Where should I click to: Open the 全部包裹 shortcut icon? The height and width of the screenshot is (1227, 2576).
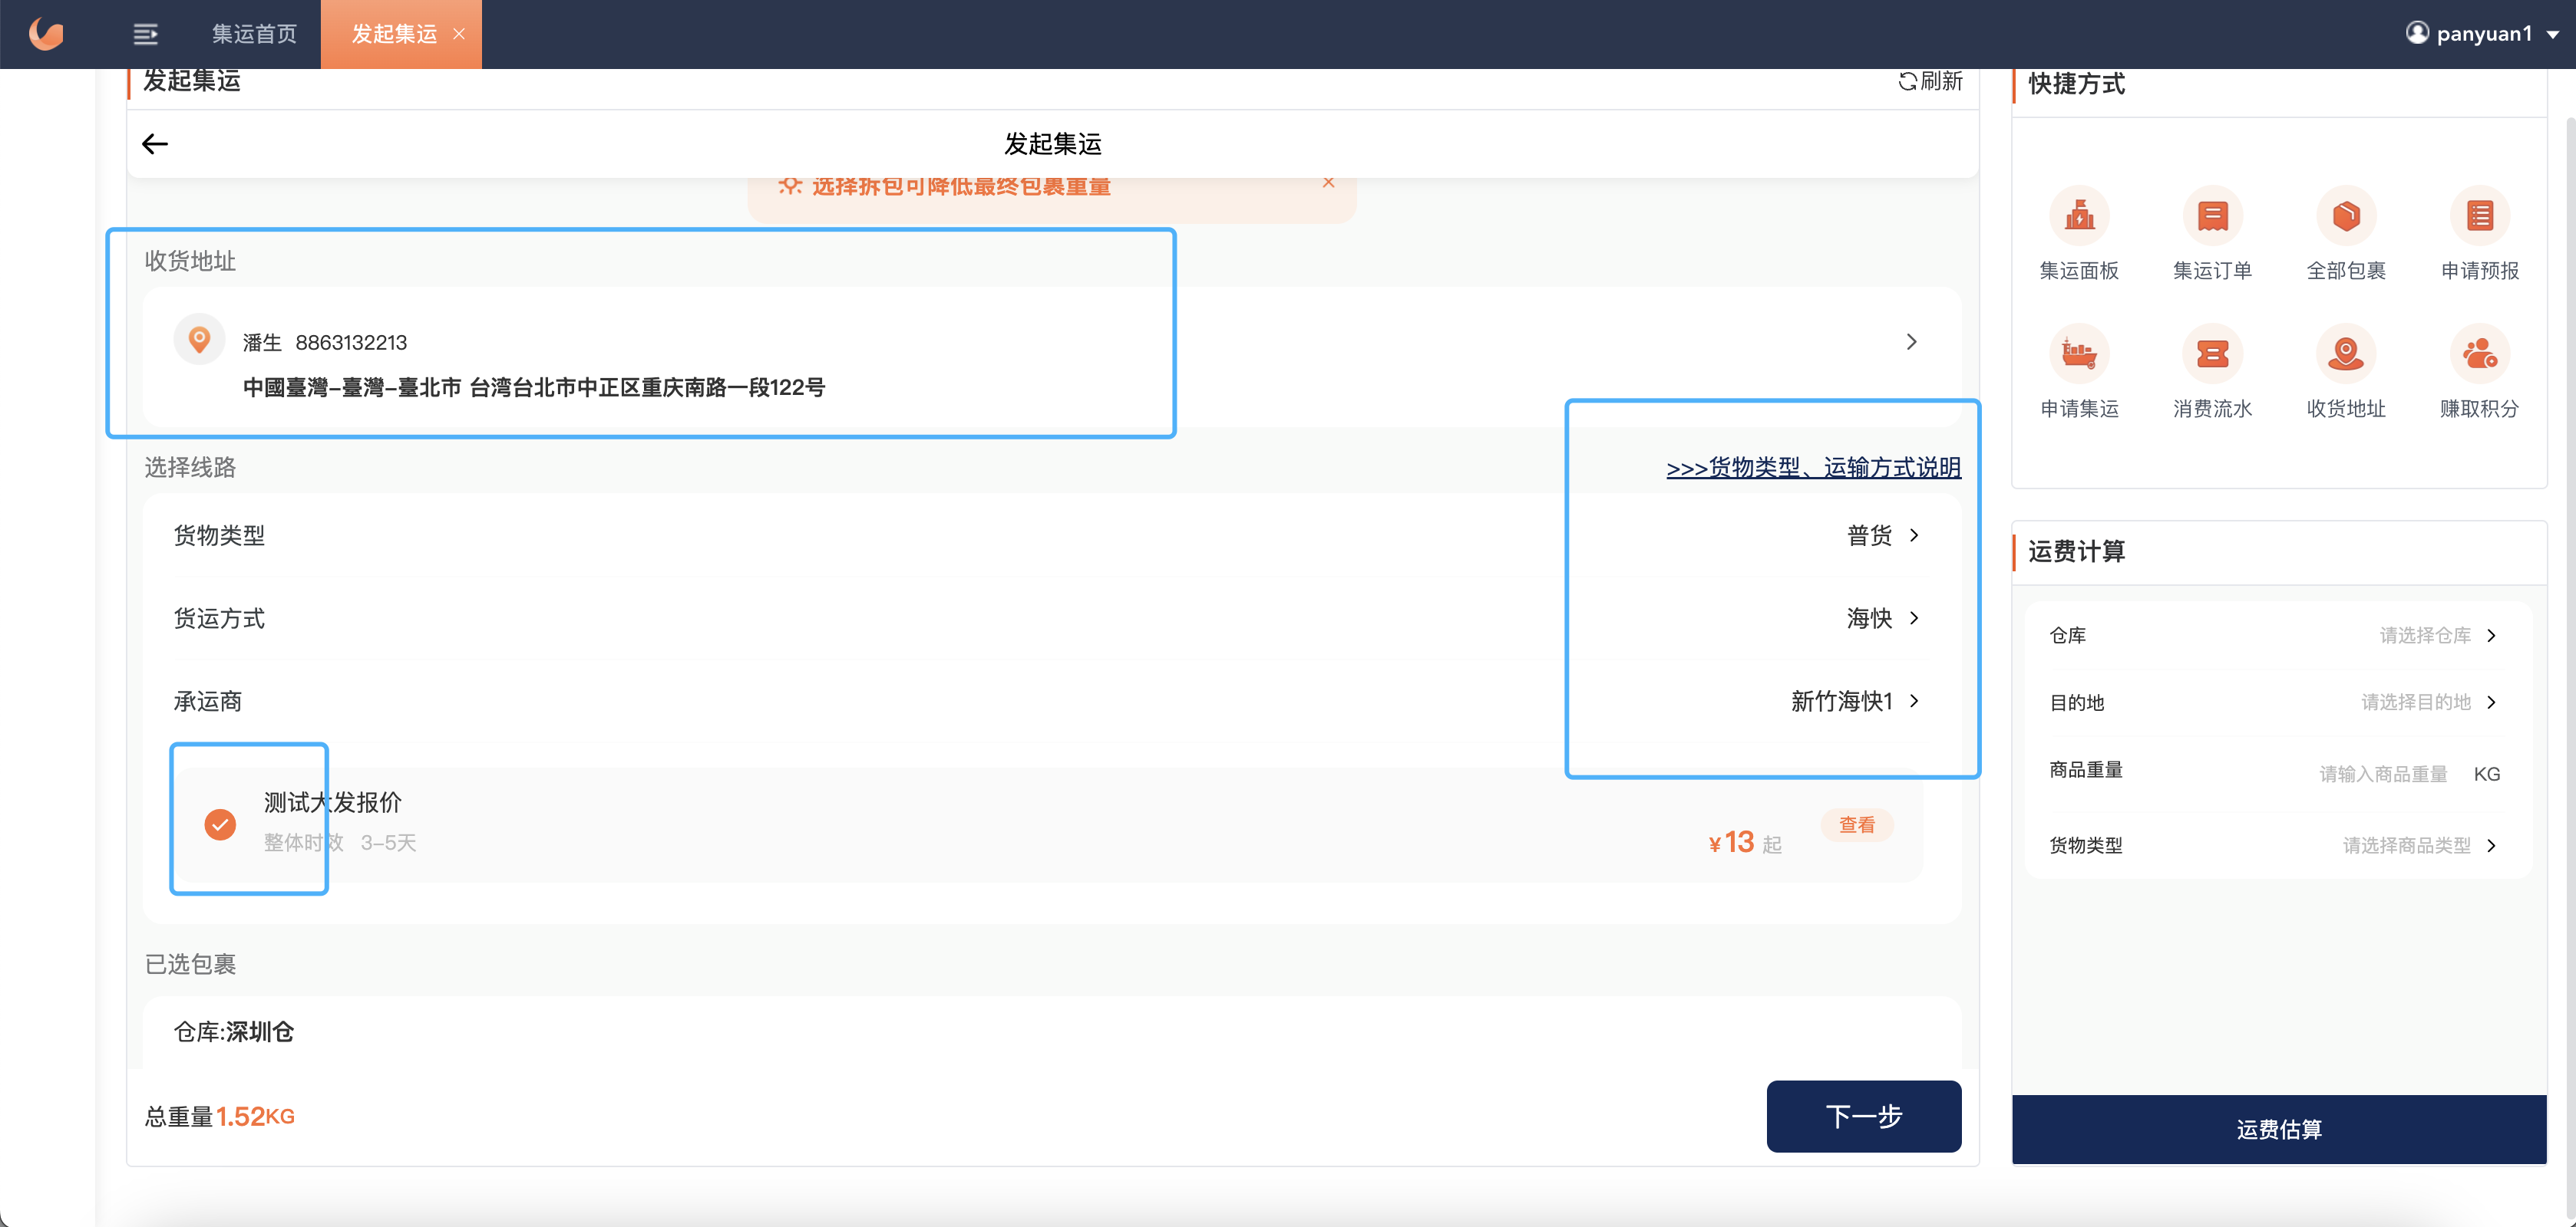pyautogui.click(x=2346, y=215)
